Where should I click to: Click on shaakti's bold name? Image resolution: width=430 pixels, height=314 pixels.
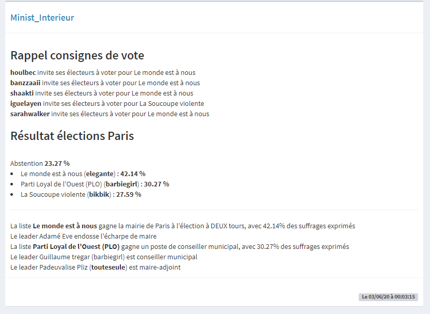(x=22, y=93)
